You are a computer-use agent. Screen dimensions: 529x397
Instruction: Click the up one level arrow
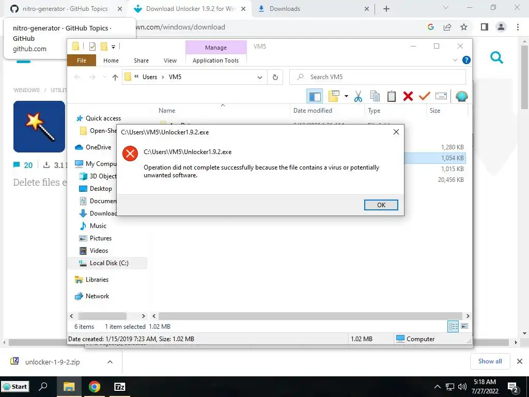click(x=115, y=78)
